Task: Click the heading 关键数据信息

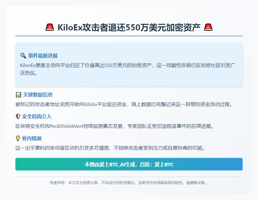Action: (x=38, y=95)
